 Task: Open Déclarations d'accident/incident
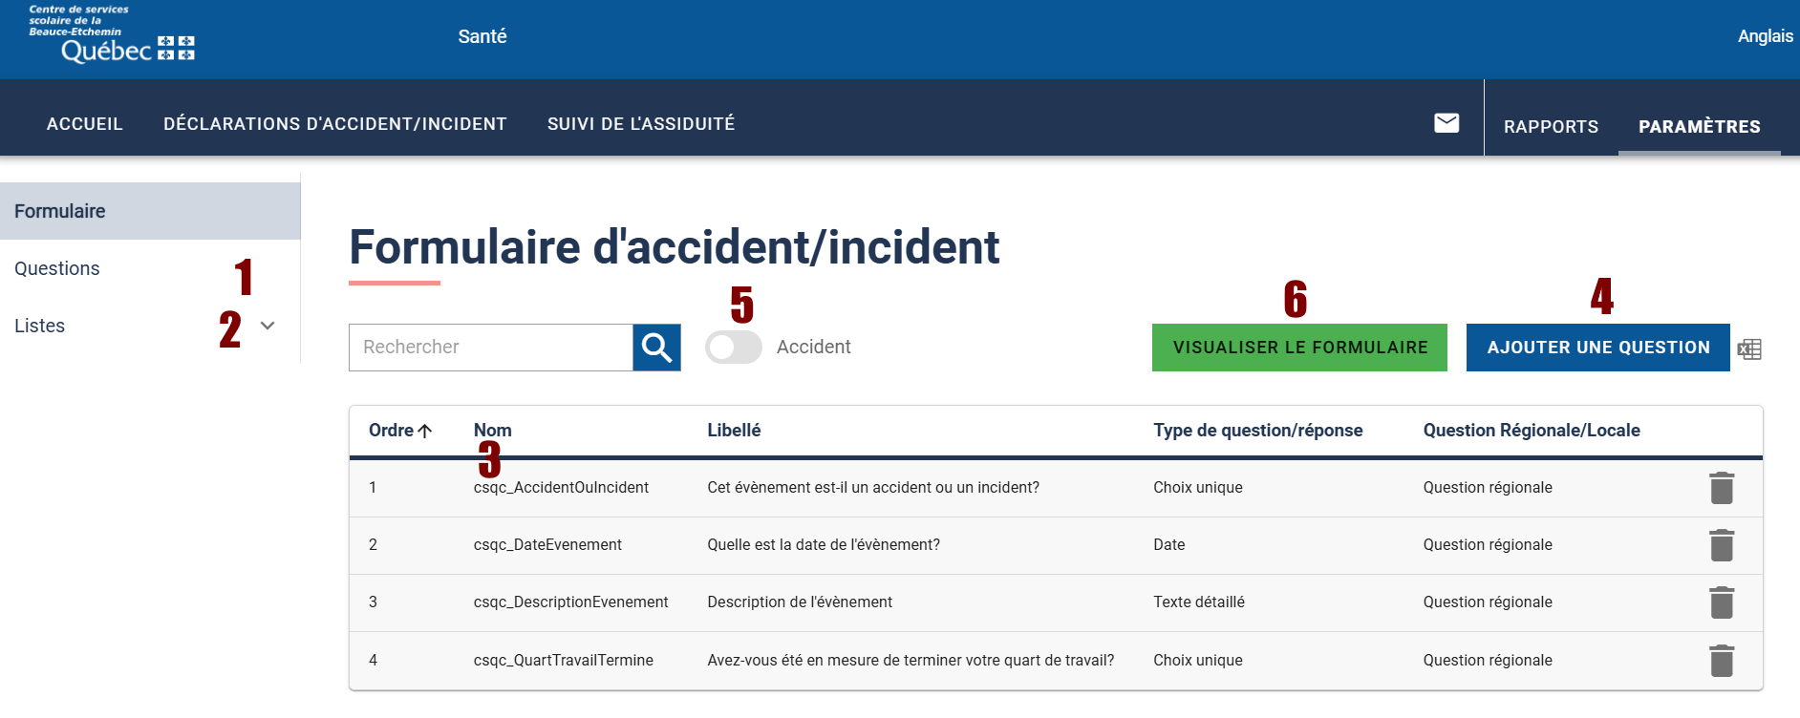pos(335,124)
